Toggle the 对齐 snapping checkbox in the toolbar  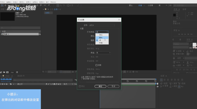tap(68, 5)
